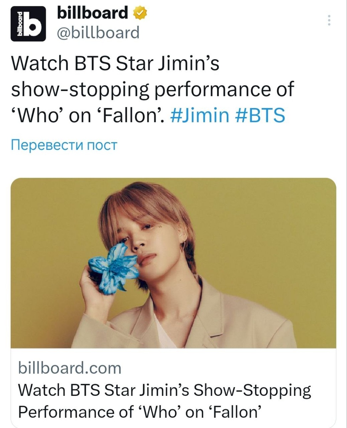The height and width of the screenshot is (428, 347).
Task: Click the Billboard profile avatar logo
Action: [28, 24]
